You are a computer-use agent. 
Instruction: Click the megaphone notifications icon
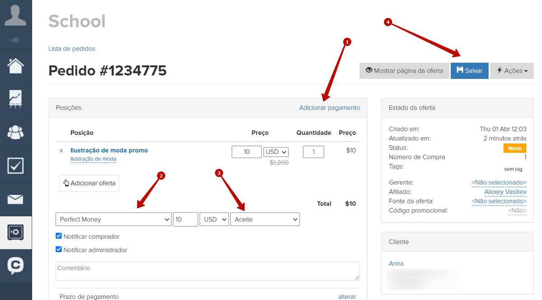[15, 41]
